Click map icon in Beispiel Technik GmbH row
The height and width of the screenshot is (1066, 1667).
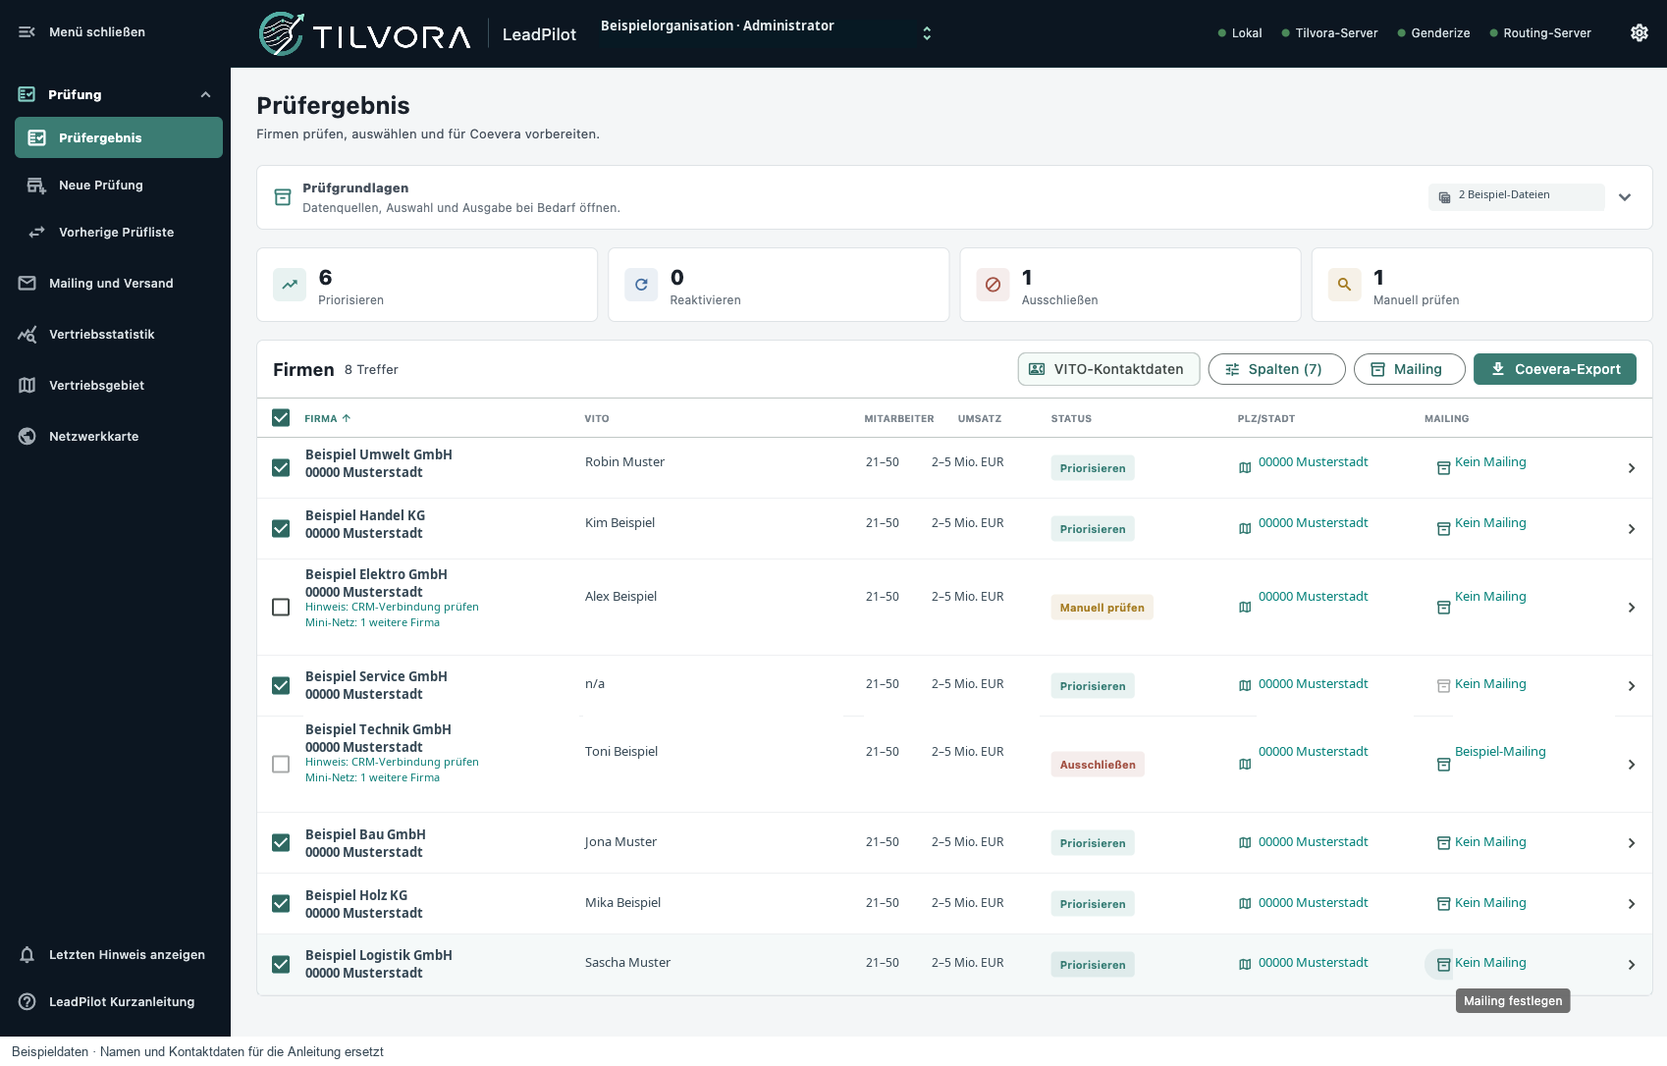(x=1245, y=765)
